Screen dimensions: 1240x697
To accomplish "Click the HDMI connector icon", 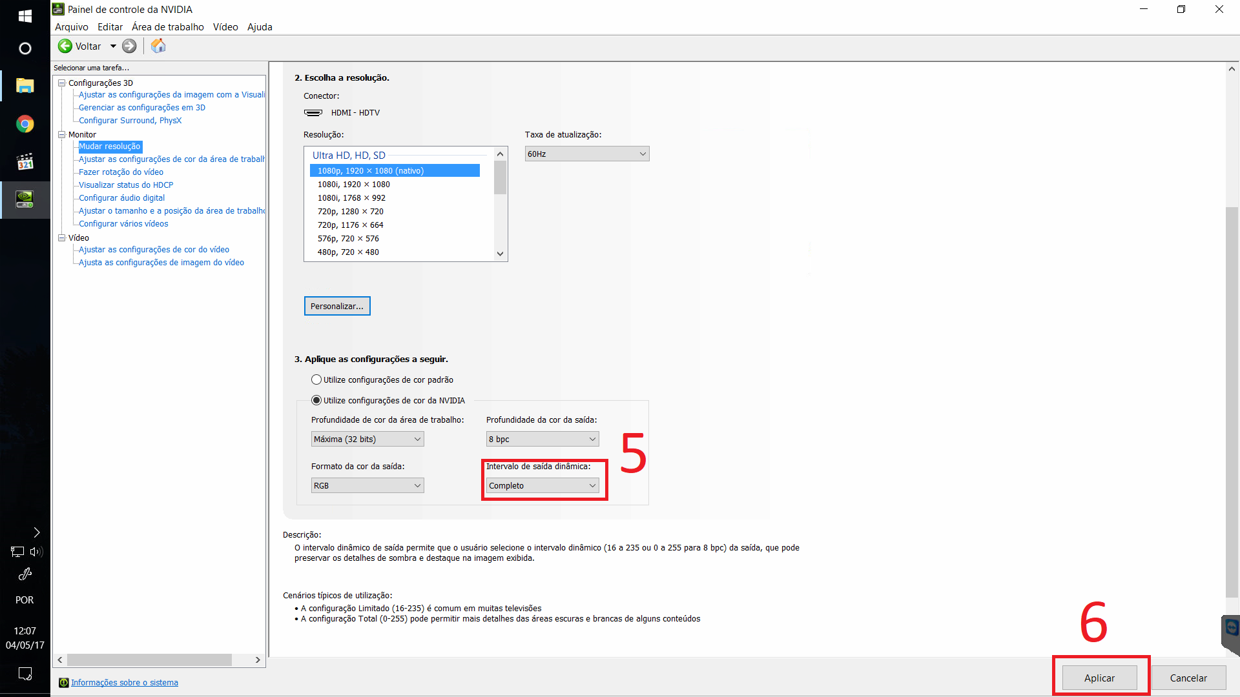I will coord(313,112).
